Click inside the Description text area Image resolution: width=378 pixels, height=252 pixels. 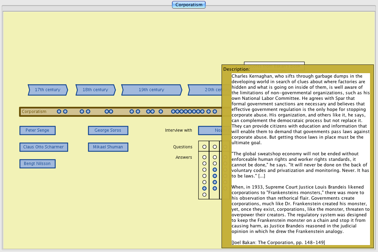[x=300, y=156]
